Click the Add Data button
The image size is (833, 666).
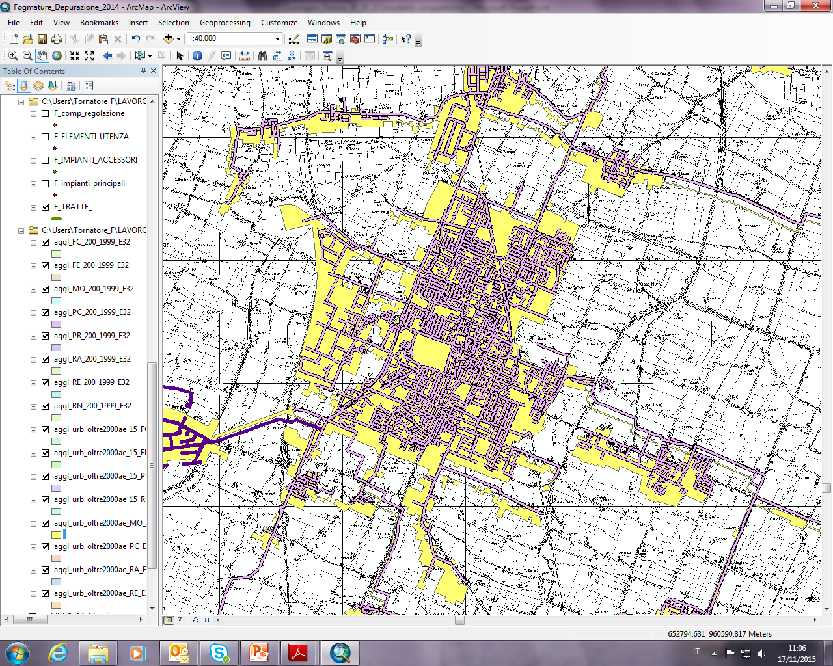[x=168, y=39]
